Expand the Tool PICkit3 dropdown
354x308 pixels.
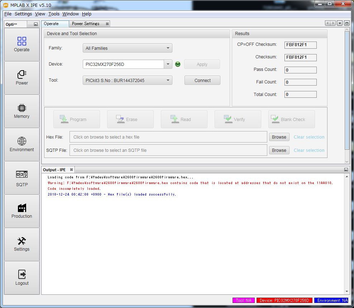(x=168, y=80)
